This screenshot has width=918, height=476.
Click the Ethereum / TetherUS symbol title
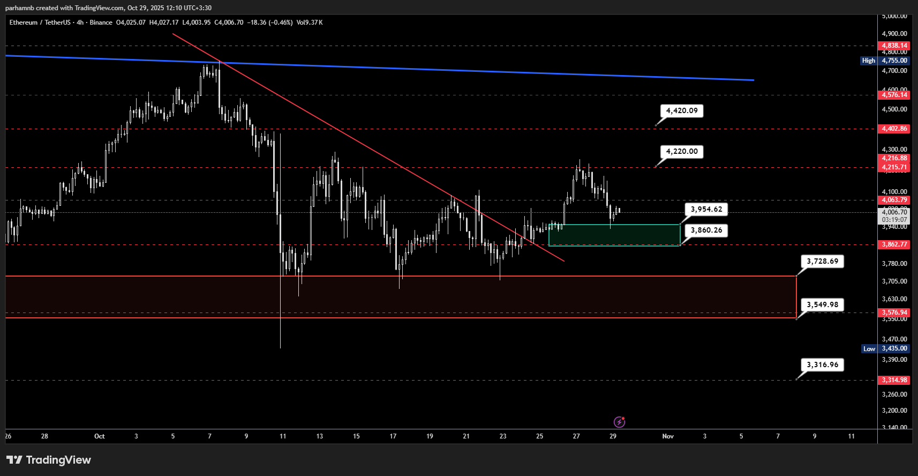point(40,23)
